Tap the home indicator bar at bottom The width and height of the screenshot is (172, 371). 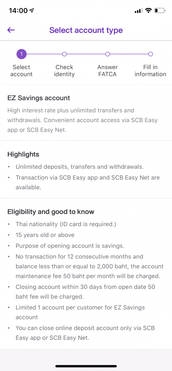pos(86,366)
